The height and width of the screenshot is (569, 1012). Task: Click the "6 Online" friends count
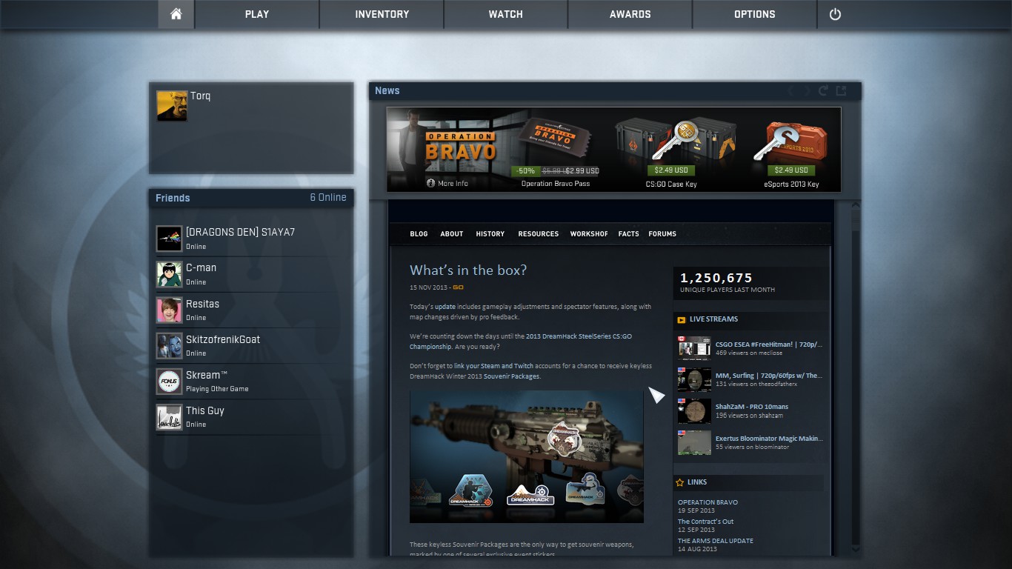328,197
